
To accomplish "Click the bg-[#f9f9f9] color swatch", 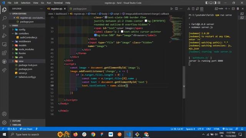I will tap(146, 21).
